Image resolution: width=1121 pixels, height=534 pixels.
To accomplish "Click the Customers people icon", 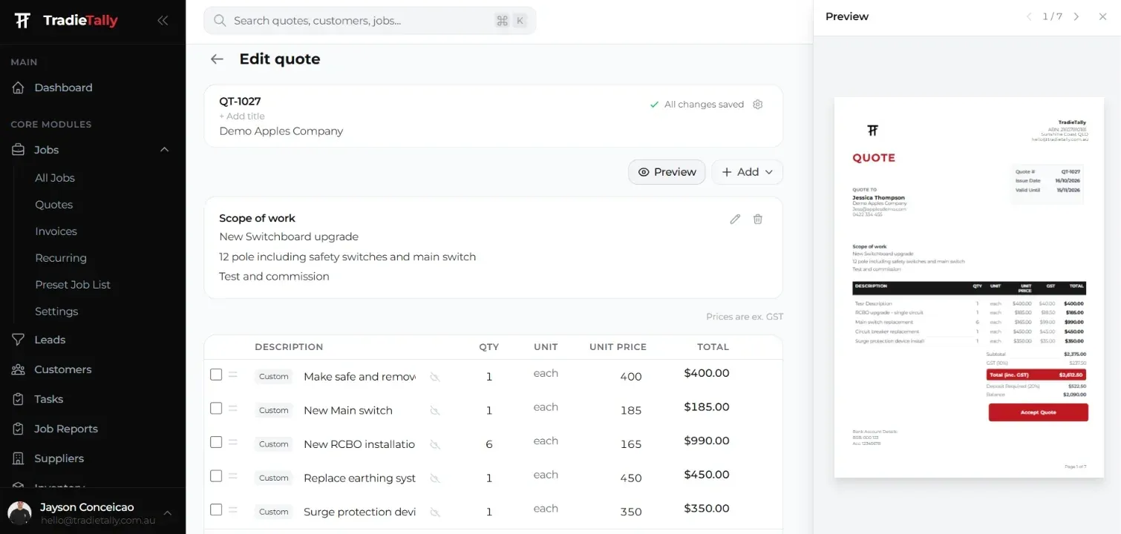I will tap(19, 369).
